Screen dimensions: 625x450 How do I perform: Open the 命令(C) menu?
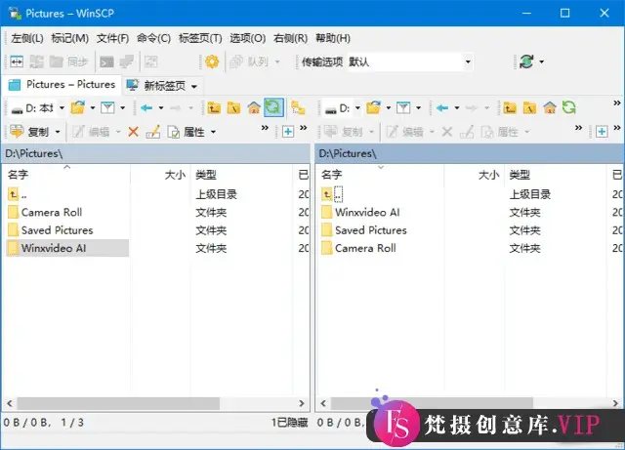(x=153, y=38)
